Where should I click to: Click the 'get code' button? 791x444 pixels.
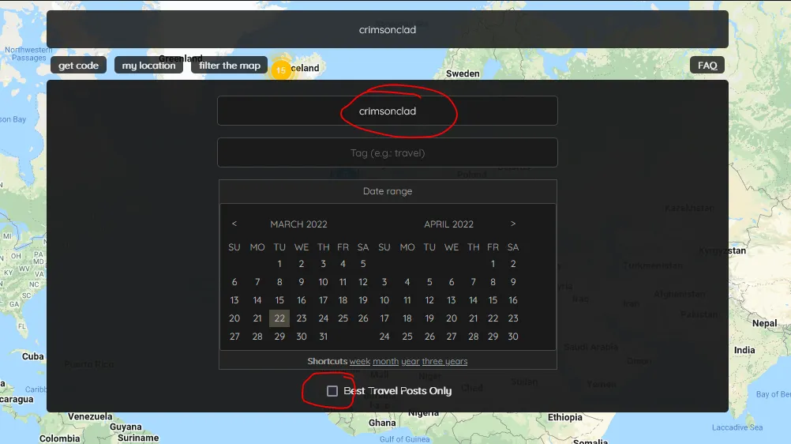coord(78,65)
